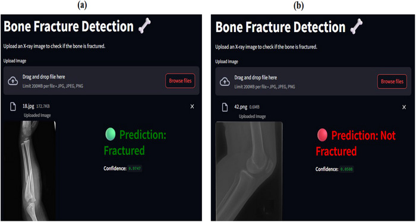Click Browse files in the right panel
416x222 pixels.
[392, 81]
